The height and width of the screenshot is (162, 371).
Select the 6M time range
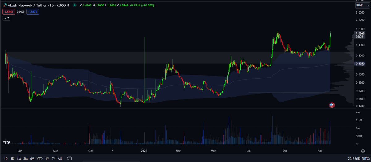[32, 158]
